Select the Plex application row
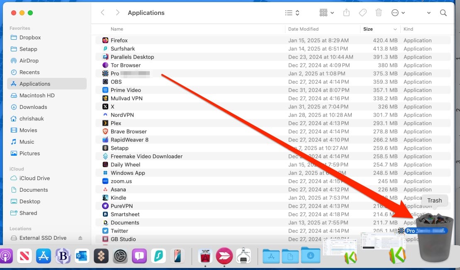Image resolution: width=460 pixels, height=270 pixels. [273, 123]
